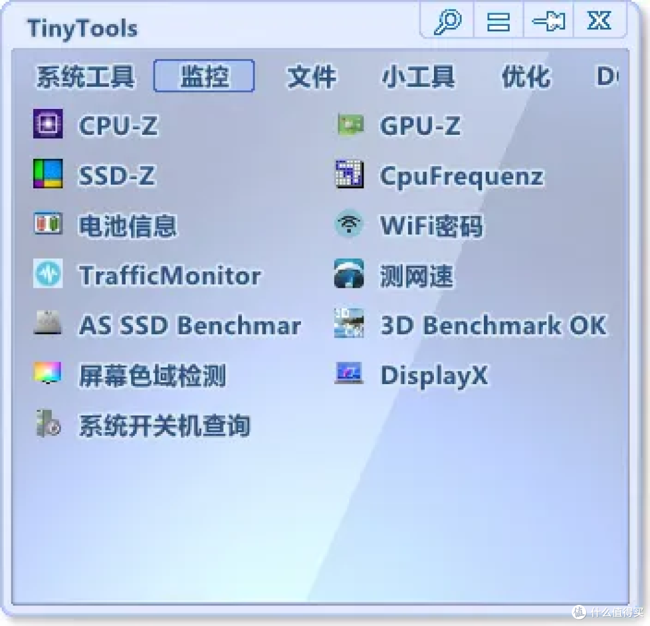Open the hamburger menu icon
The width and height of the screenshot is (650, 626).
(498, 22)
